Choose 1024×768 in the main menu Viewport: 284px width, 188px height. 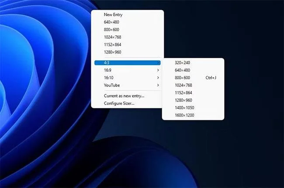tap(127, 37)
